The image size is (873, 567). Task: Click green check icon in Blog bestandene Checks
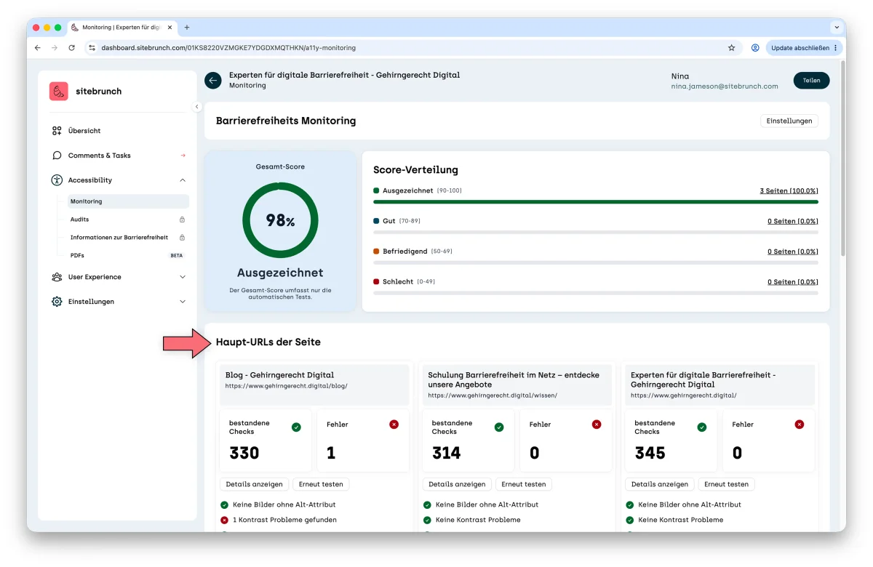pyautogui.click(x=296, y=427)
